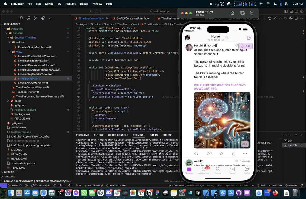Viewport: 306px width, 199px height.
Task: Collapse the Sources/Timeline folder
Action: coord(8,38)
